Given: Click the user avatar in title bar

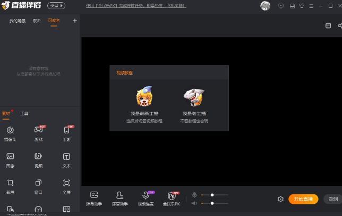Looking at the screenshot, I should click(265, 6).
